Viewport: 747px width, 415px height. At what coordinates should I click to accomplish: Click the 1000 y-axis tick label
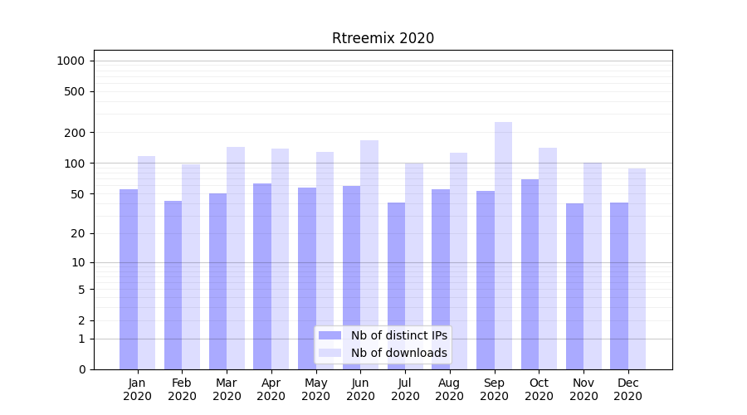pyautogui.click(x=71, y=61)
